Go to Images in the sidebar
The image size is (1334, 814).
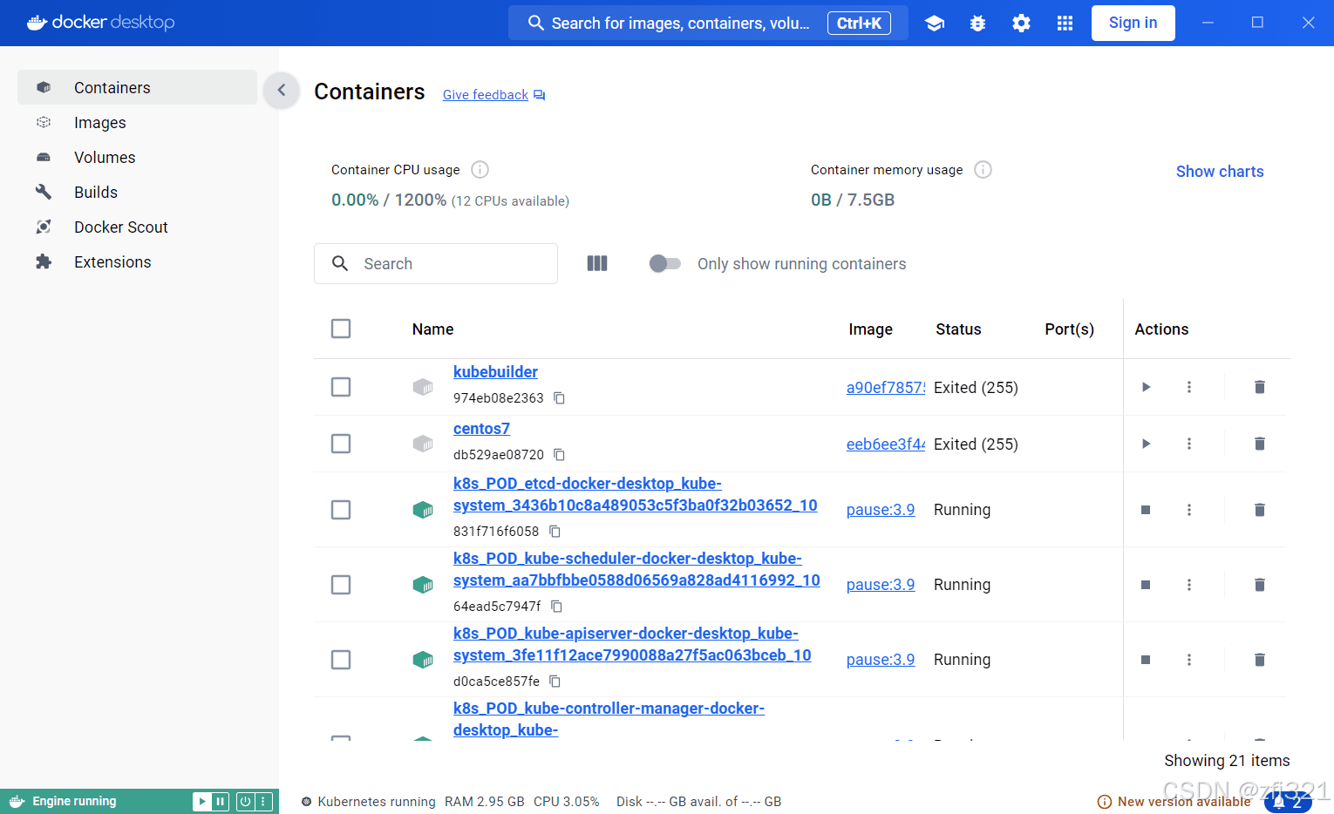(x=137, y=122)
